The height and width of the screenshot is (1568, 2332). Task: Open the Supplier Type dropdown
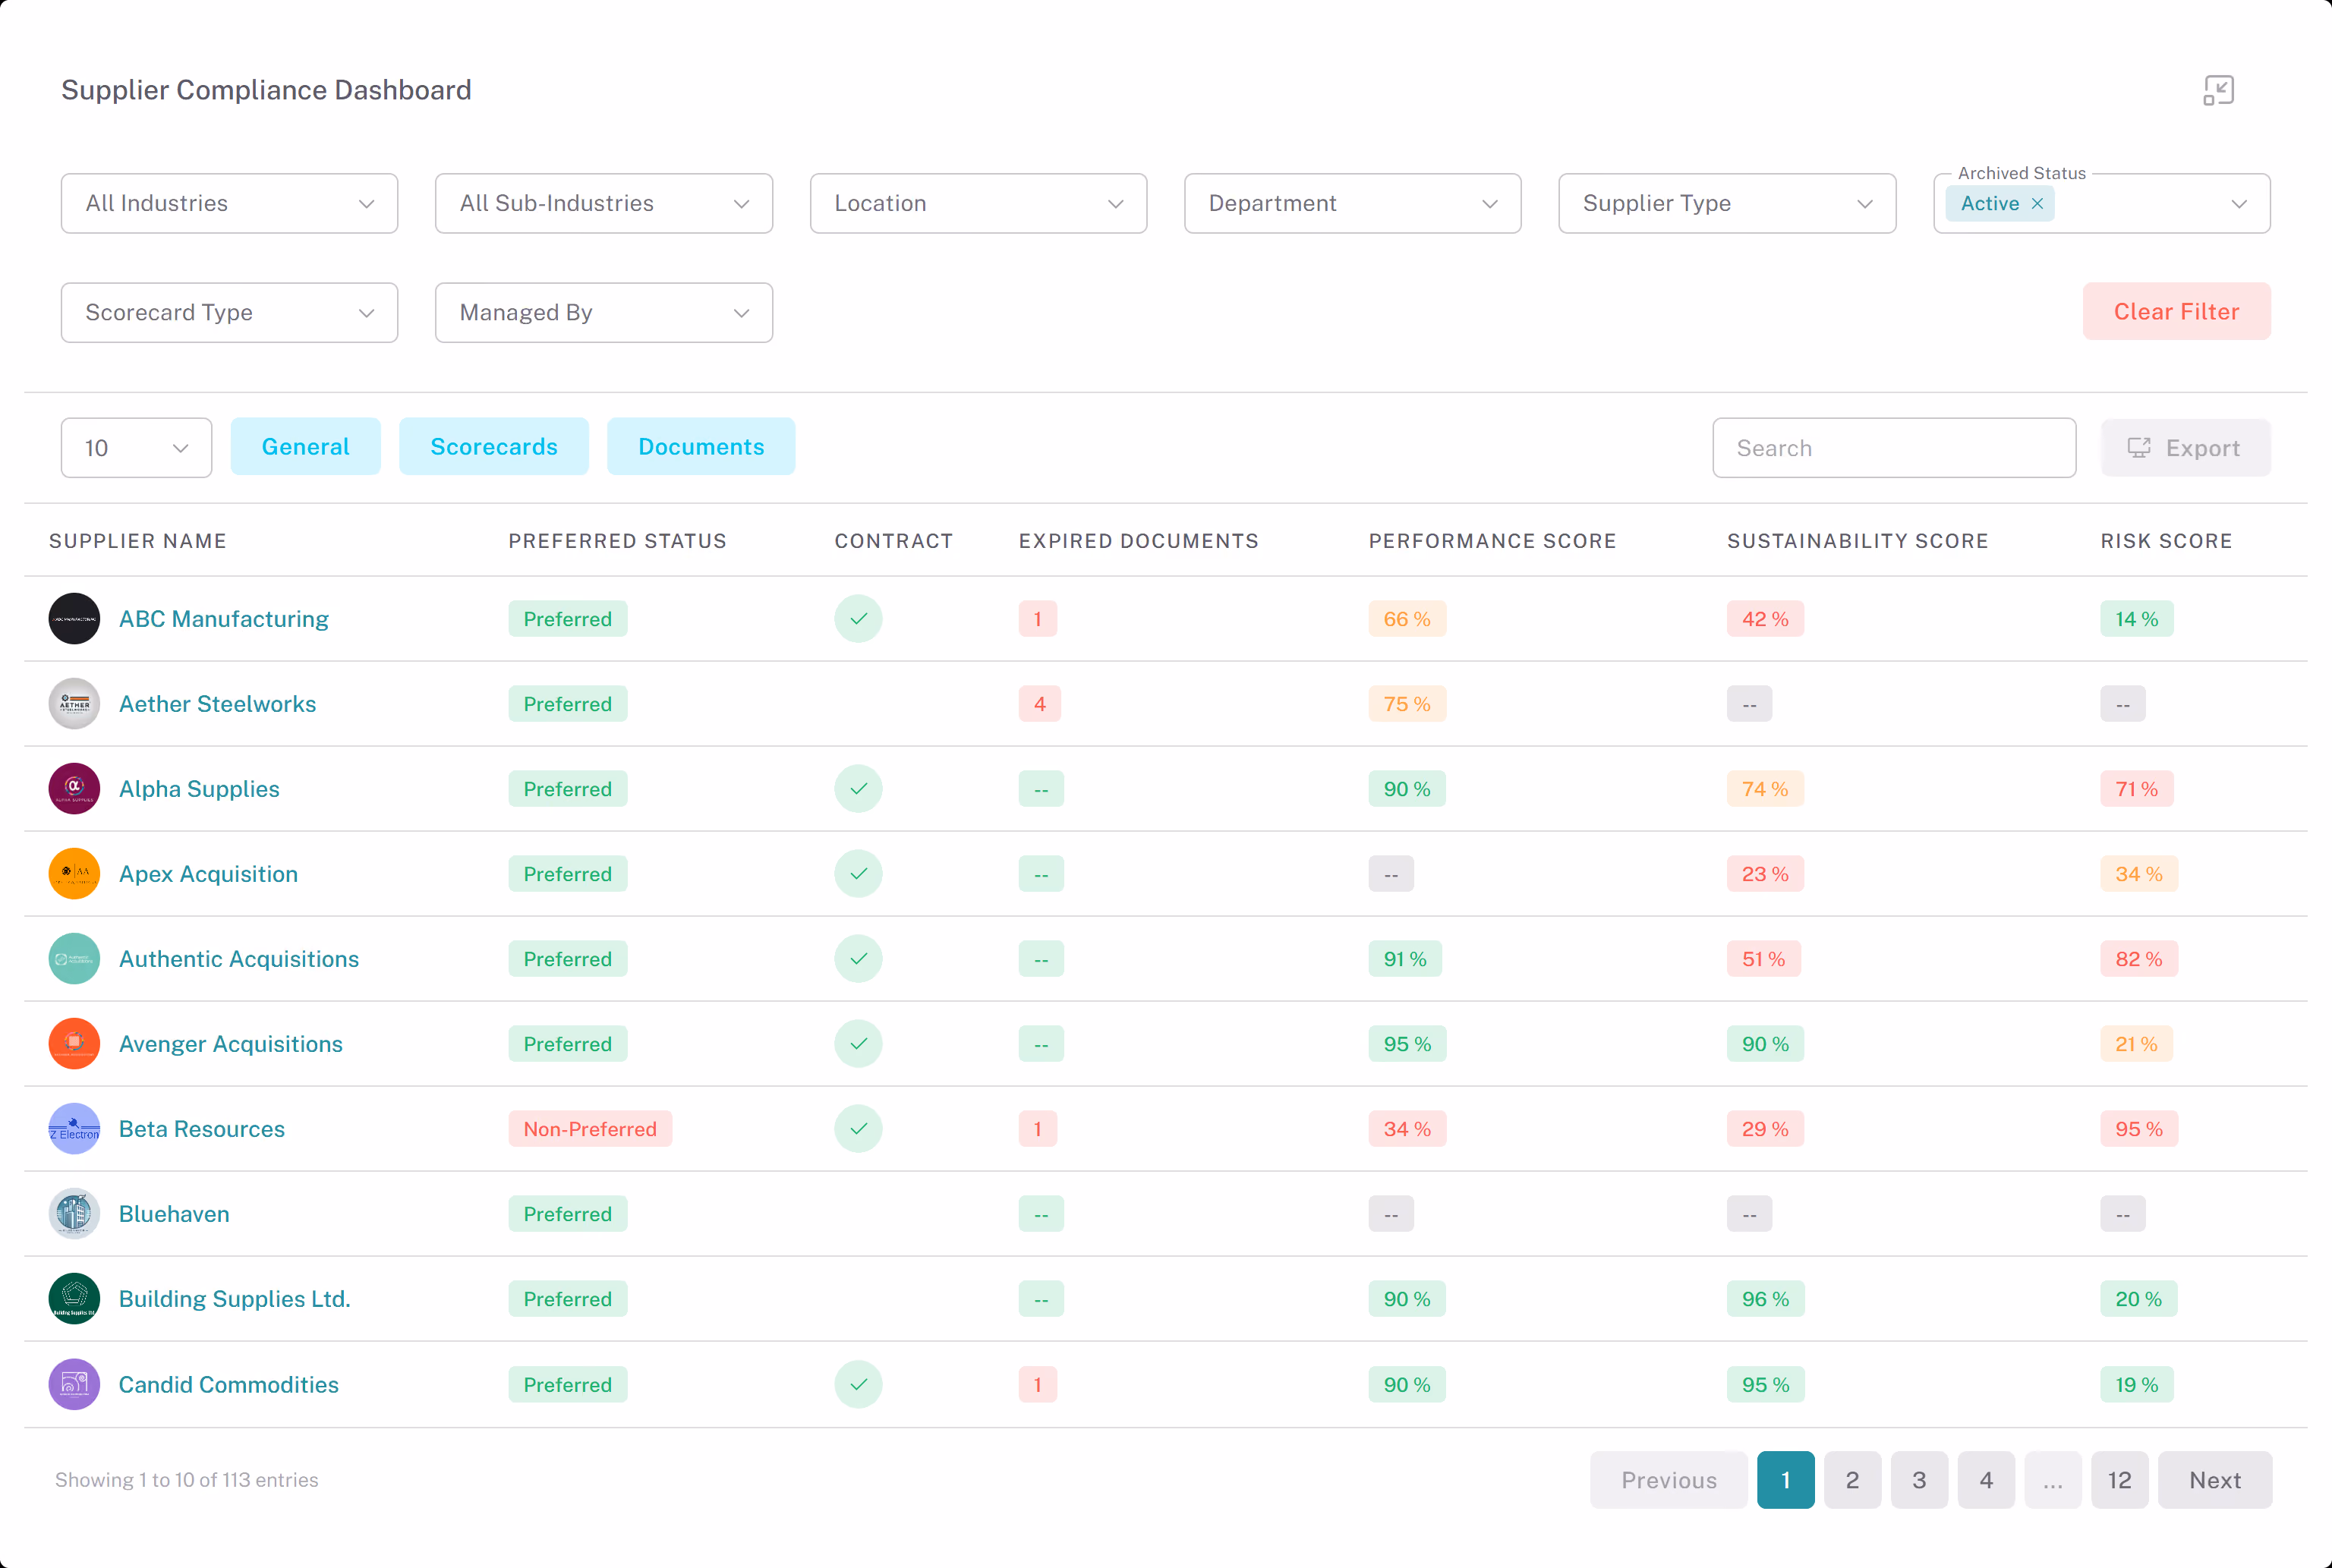pos(1727,203)
